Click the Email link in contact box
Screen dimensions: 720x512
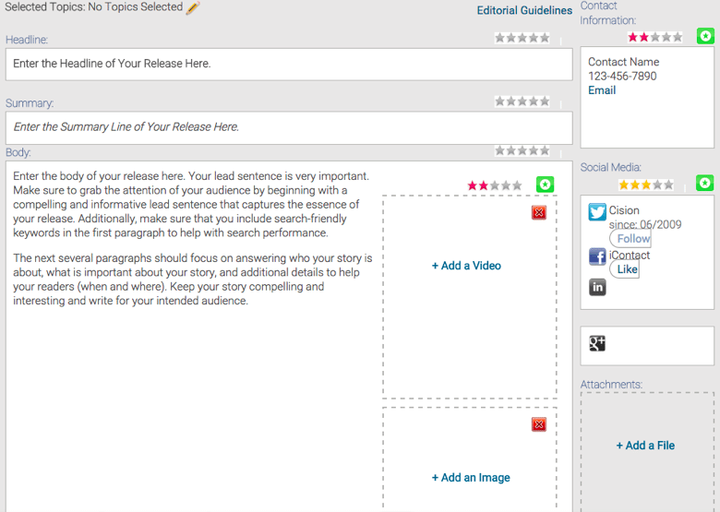click(602, 90)
